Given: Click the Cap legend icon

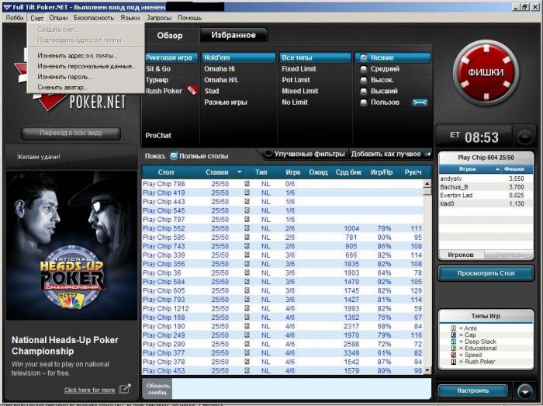Looking at the screenshot, I should 453,335.
